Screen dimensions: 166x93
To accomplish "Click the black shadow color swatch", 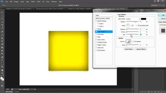I will 143,19.
